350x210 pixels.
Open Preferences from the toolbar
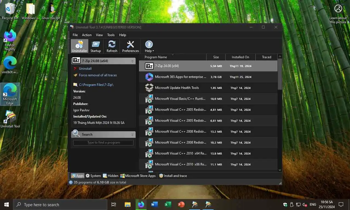130,46
